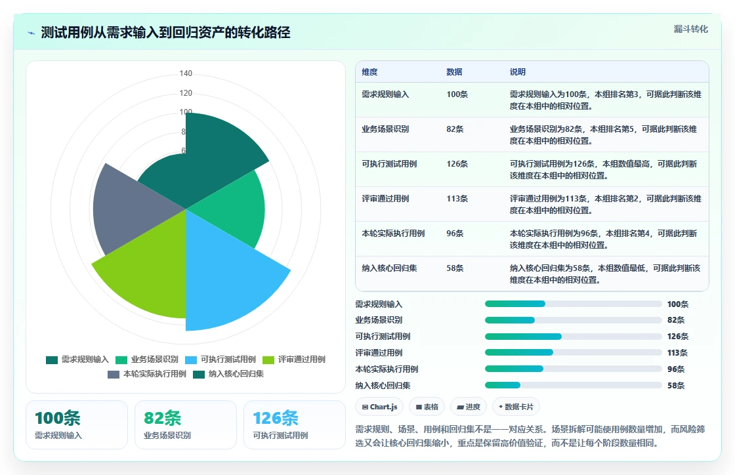Click the 本轮实际执行用例 progress bar
The height and width of the screenshot is (475, 735).
click(x=574, y=369)
